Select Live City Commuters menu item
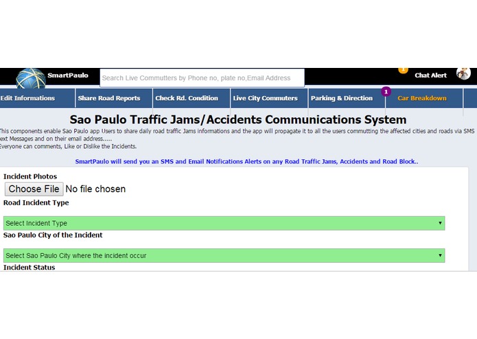The image size is (477, 339). [x=266, y=98]
